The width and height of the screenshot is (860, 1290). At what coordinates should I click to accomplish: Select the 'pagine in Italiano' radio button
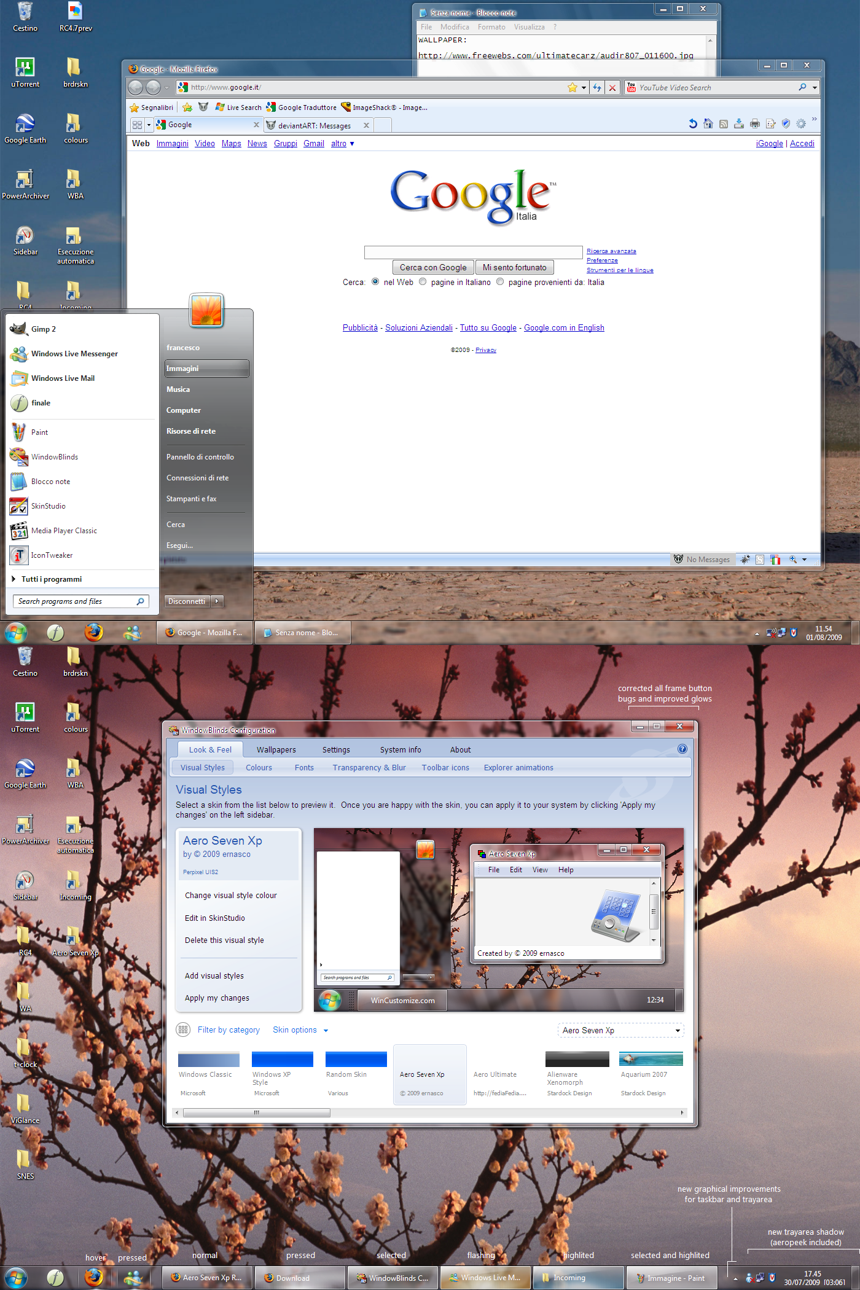[423, 282]
